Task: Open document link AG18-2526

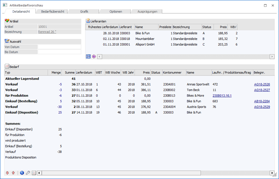Action: tap(262, 84)
